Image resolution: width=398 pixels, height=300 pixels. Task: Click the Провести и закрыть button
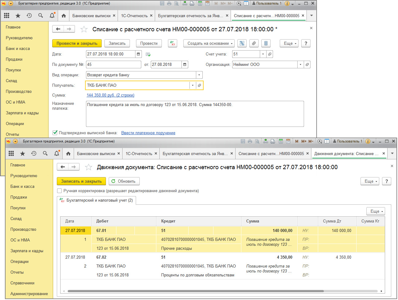coord(77,44)
